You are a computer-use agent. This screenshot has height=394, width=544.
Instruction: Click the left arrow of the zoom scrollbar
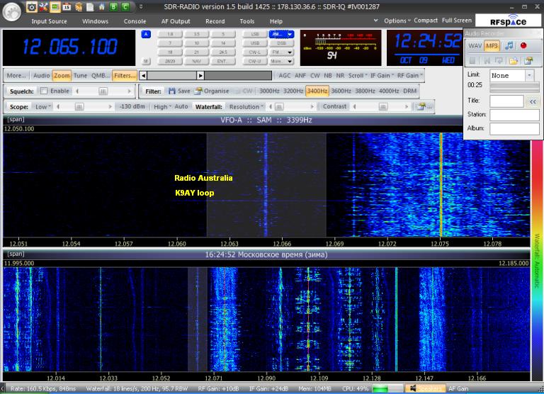pos(143,75)
